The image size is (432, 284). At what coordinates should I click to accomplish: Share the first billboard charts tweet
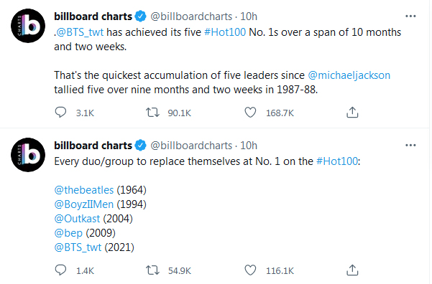352,113
